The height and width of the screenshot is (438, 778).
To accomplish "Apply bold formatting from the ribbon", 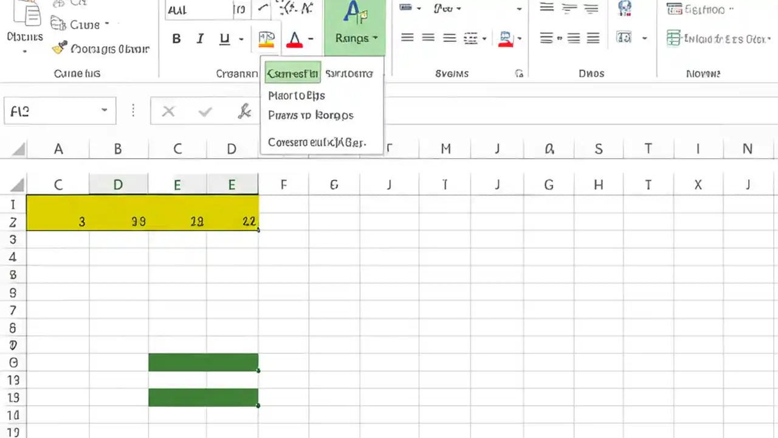I will tap(176, 39).
